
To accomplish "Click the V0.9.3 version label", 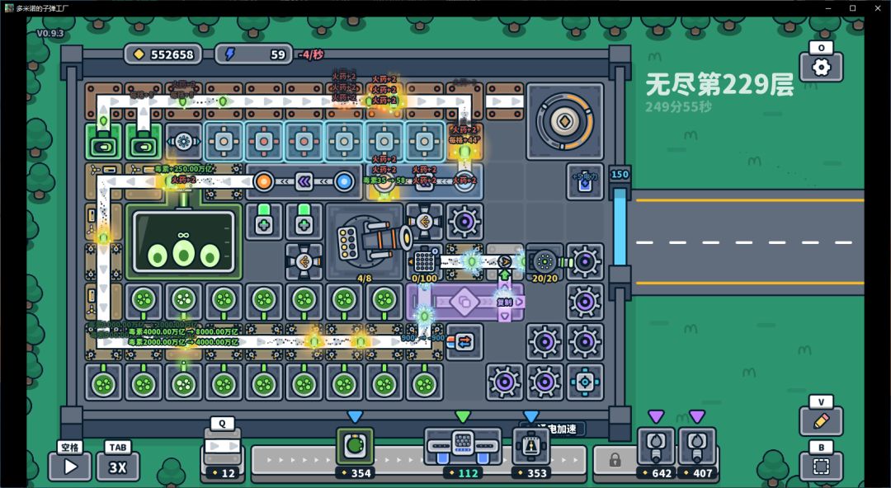I will coord(50,34).
